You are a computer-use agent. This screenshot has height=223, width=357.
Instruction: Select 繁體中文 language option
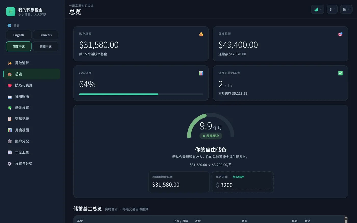[x=45, y=46]
